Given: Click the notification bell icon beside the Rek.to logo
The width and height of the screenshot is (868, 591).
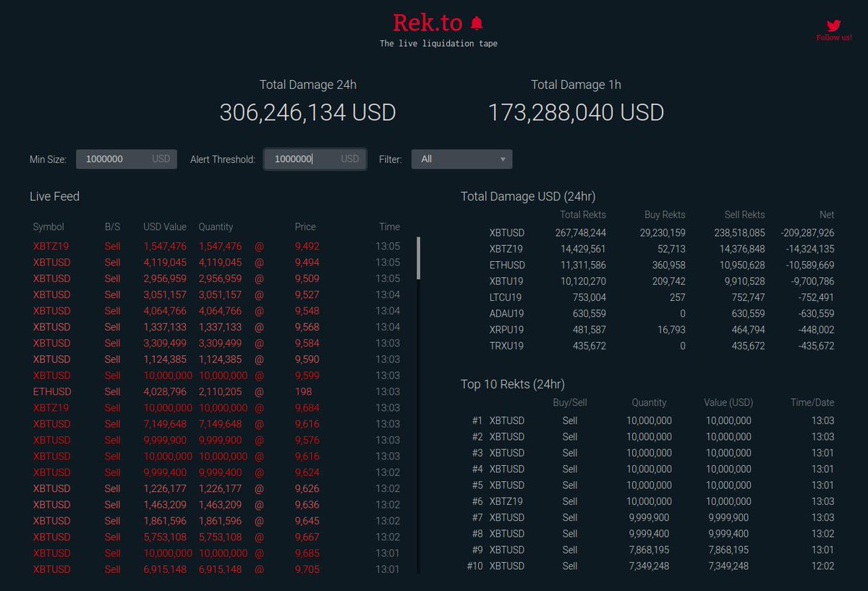Looking at the screenshot, I should 475,22.
